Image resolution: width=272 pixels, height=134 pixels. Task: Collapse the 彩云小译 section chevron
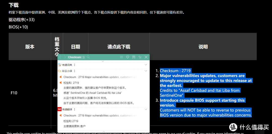click(x=146, y=71)
